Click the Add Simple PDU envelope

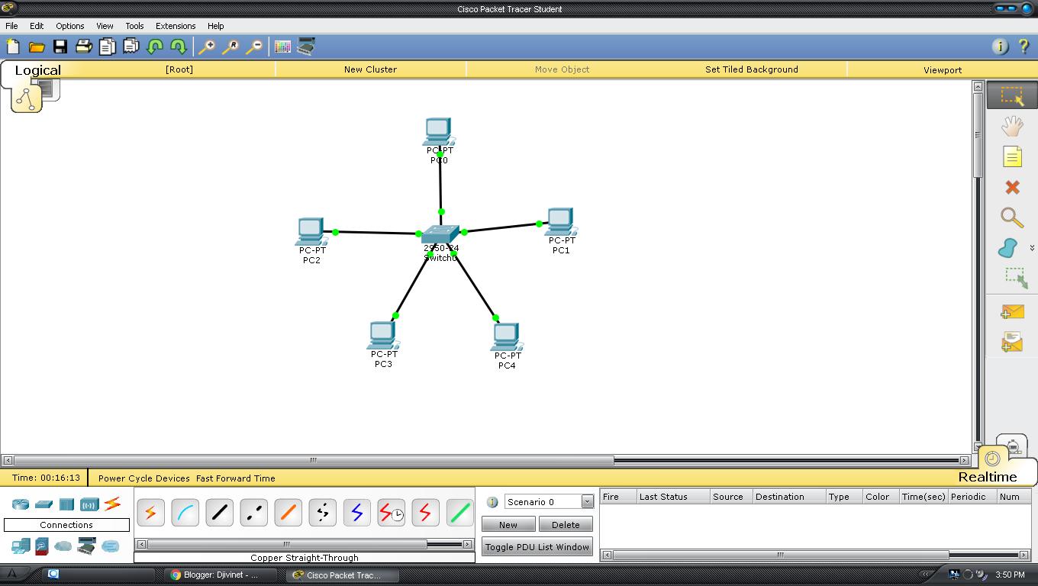(1012, 311)
